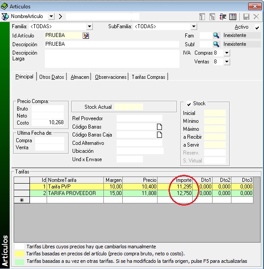Select the Tarifa PVP row name cell
Image resolution: width=264 pixels, height=269 pixels.
coord(75,187)
